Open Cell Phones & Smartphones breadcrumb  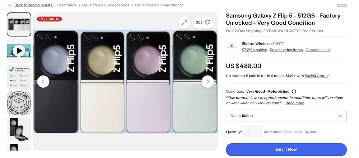coord(159,5)
